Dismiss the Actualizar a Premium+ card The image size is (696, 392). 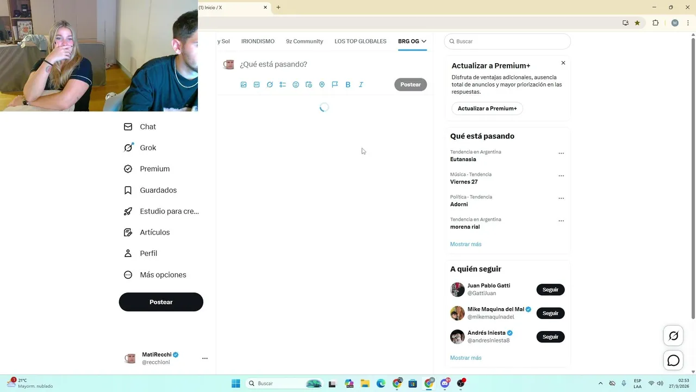coord(563,63)
